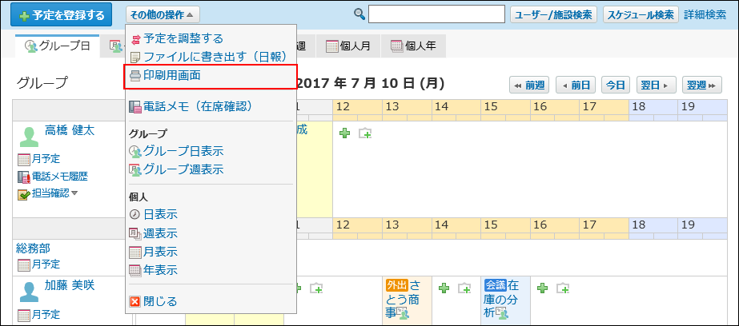The width and height of the screenshot is (739, 326).
Task: Click 高橋 健太's profile avatar icon
Action: [29, 136]
